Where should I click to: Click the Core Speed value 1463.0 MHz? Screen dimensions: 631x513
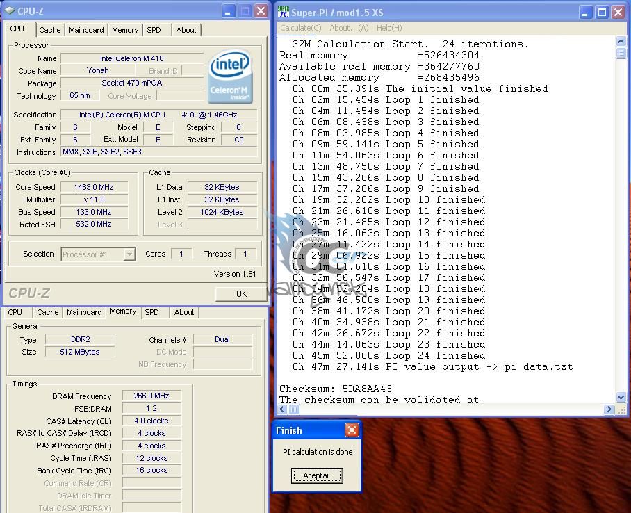[94, 187]
